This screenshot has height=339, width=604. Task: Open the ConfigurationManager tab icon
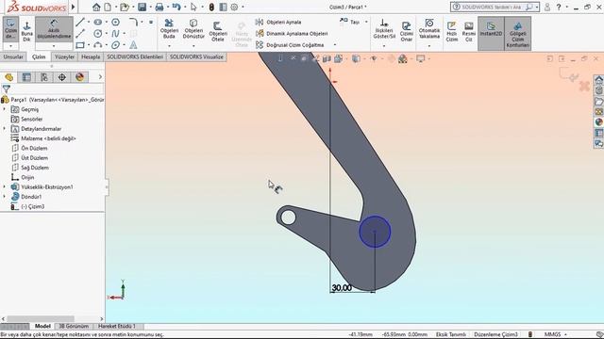coord(44,77)
